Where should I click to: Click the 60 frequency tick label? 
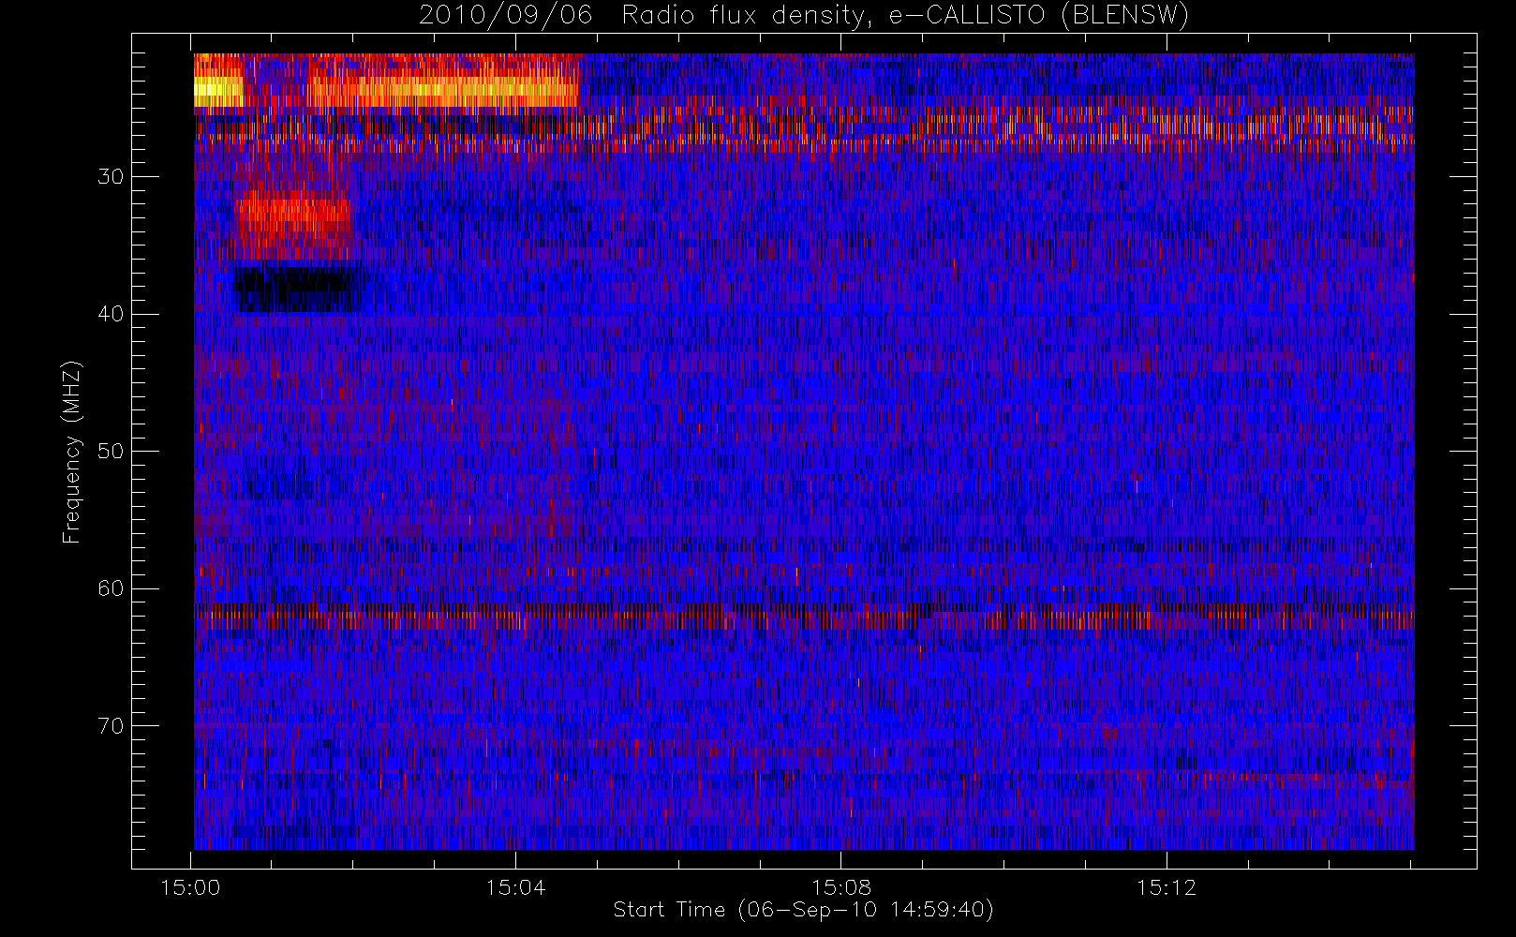pos(111,588)
